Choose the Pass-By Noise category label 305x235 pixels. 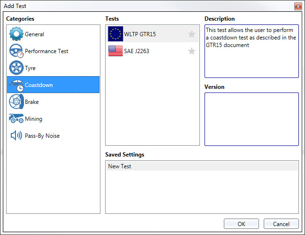[42, 136]
